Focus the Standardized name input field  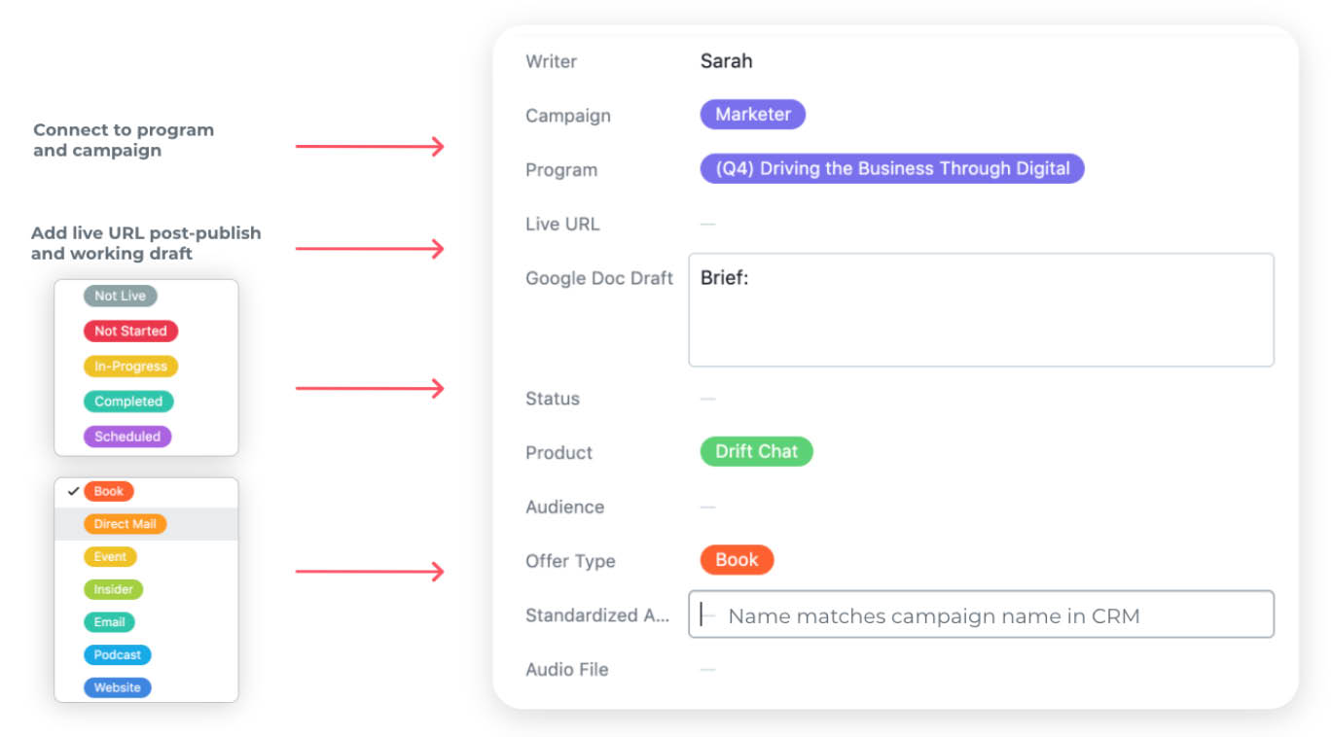pos(981,614)
